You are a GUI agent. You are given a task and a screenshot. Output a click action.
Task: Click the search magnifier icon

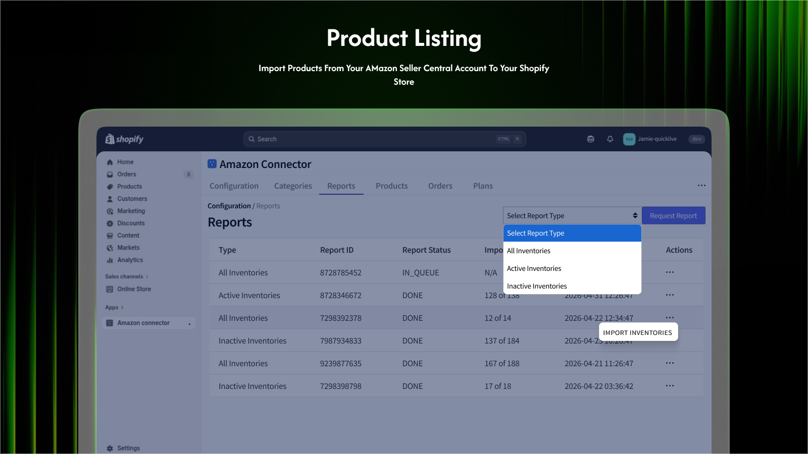[251, 139]
